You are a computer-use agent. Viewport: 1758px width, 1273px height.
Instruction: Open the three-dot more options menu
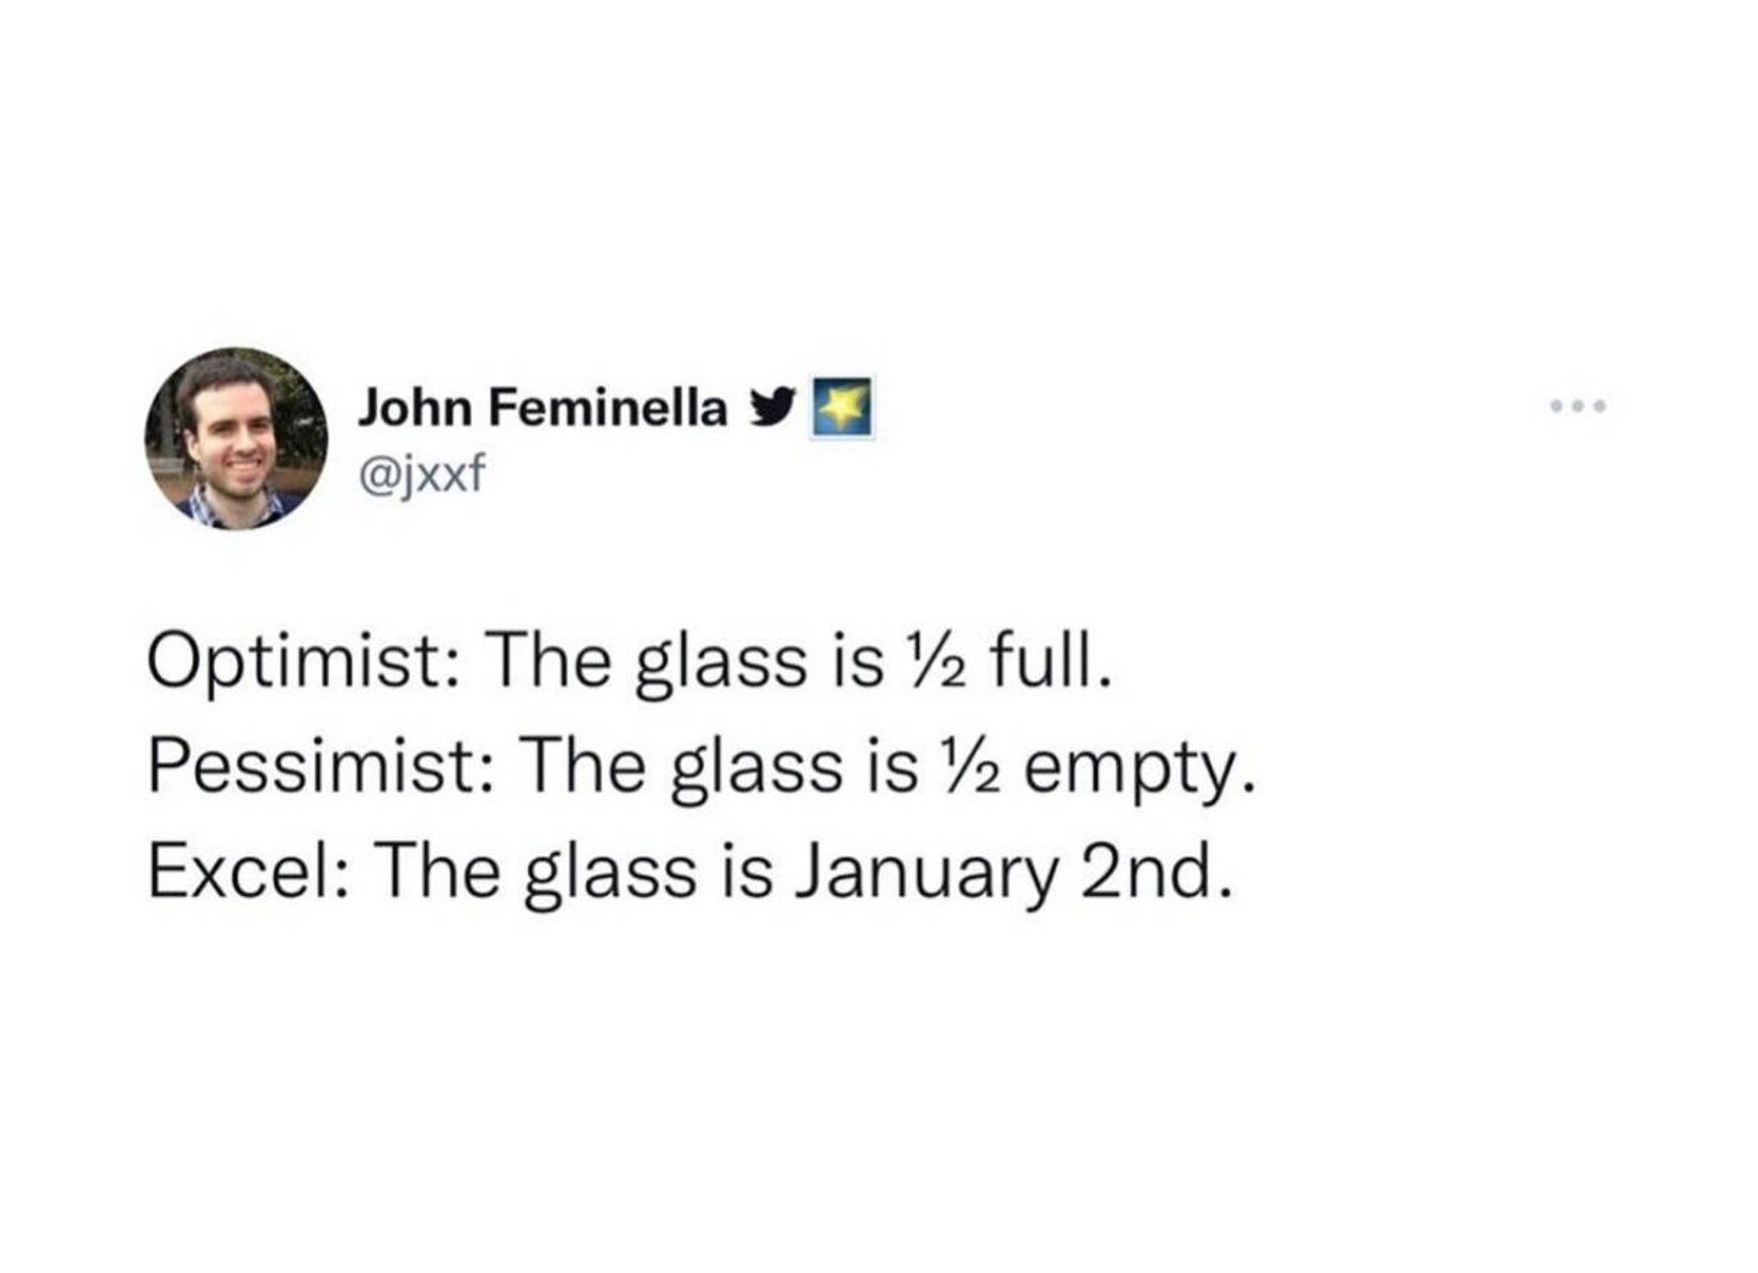[x=1578, y=406]
